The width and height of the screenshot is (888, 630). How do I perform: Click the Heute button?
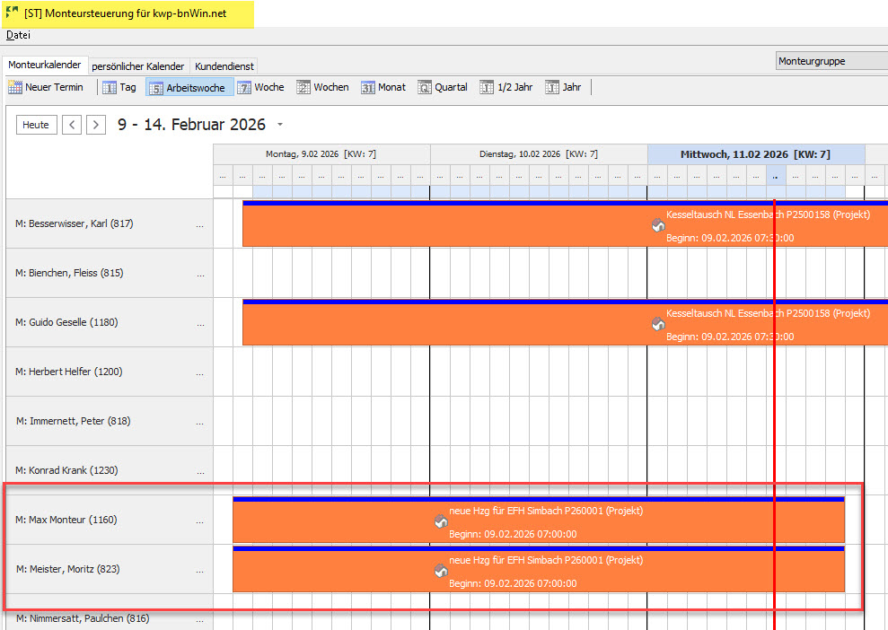(x=36, y=125)
